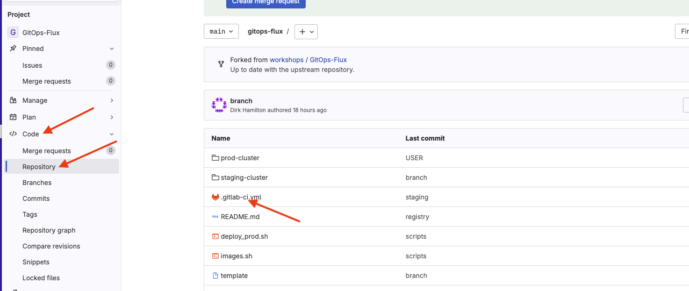This screenshot has width=689, height=291.
Task: Click the file icon for template
Action: click(x=215, y=276)
